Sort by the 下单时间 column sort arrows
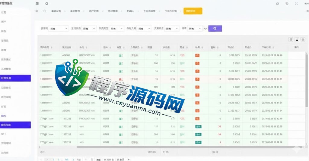Screen dimensions: 309x161 273,47
